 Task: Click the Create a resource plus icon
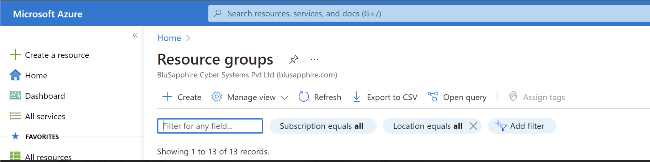coord(15,55)
